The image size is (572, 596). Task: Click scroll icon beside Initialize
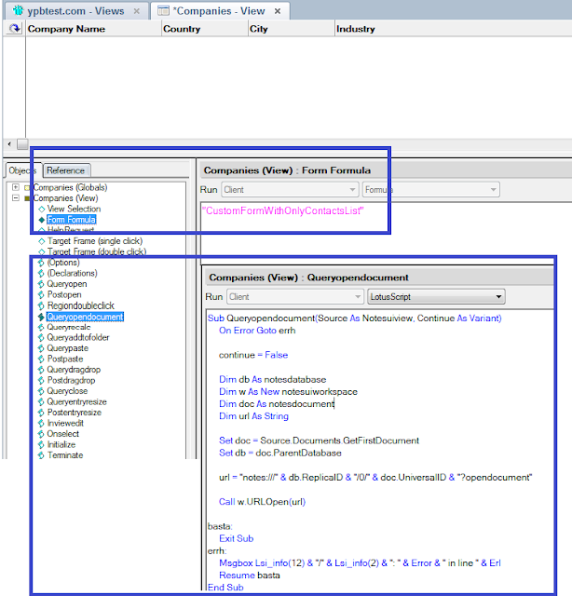[x=41, y=444]
